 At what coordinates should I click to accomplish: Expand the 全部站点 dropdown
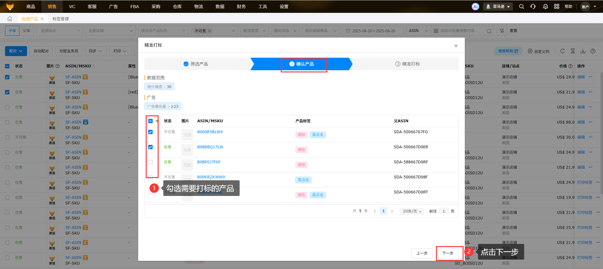point(60,31)
